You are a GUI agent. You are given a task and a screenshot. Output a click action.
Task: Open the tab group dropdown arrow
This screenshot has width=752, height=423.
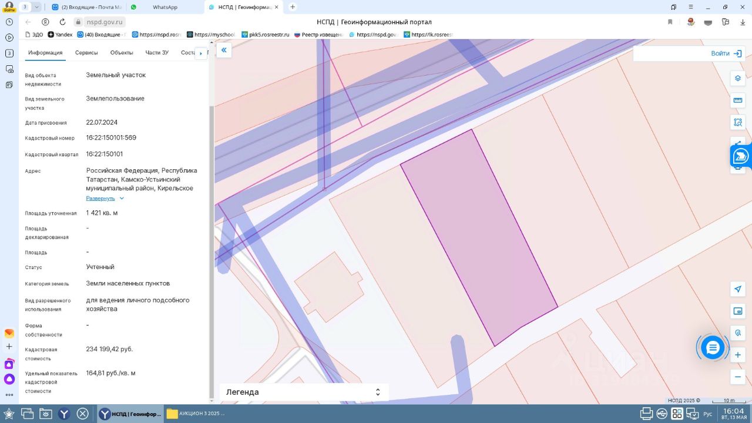coord(37,7)
